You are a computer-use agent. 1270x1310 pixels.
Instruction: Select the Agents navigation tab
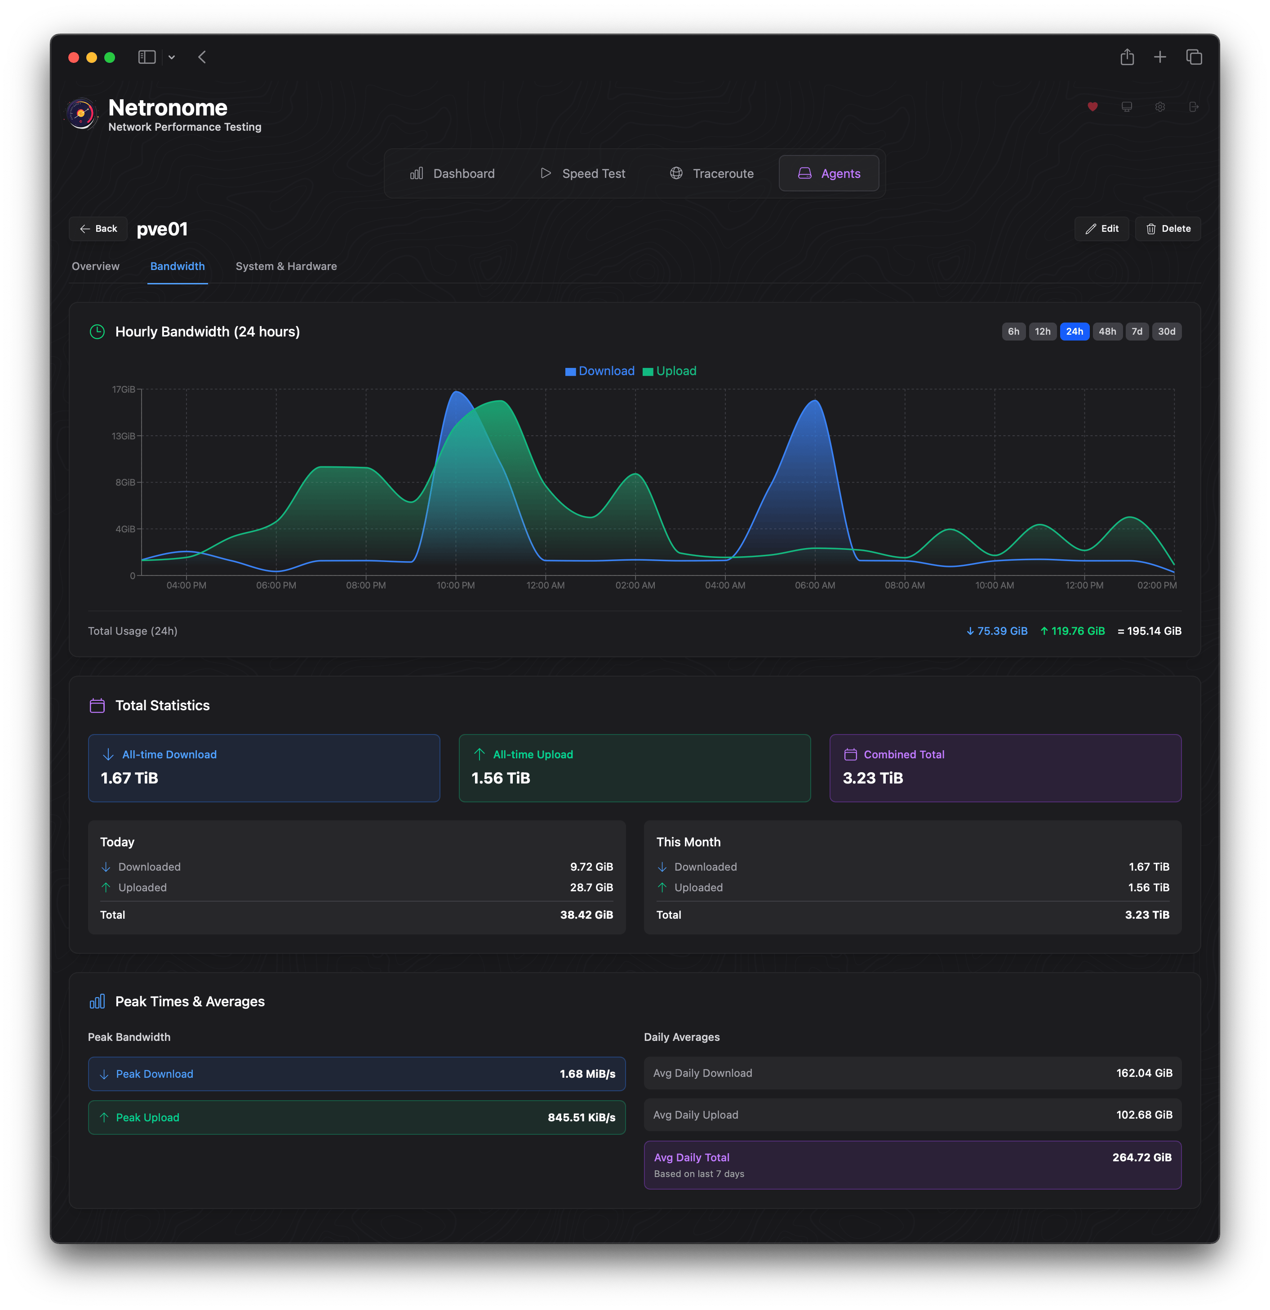(x=829, y=173)
